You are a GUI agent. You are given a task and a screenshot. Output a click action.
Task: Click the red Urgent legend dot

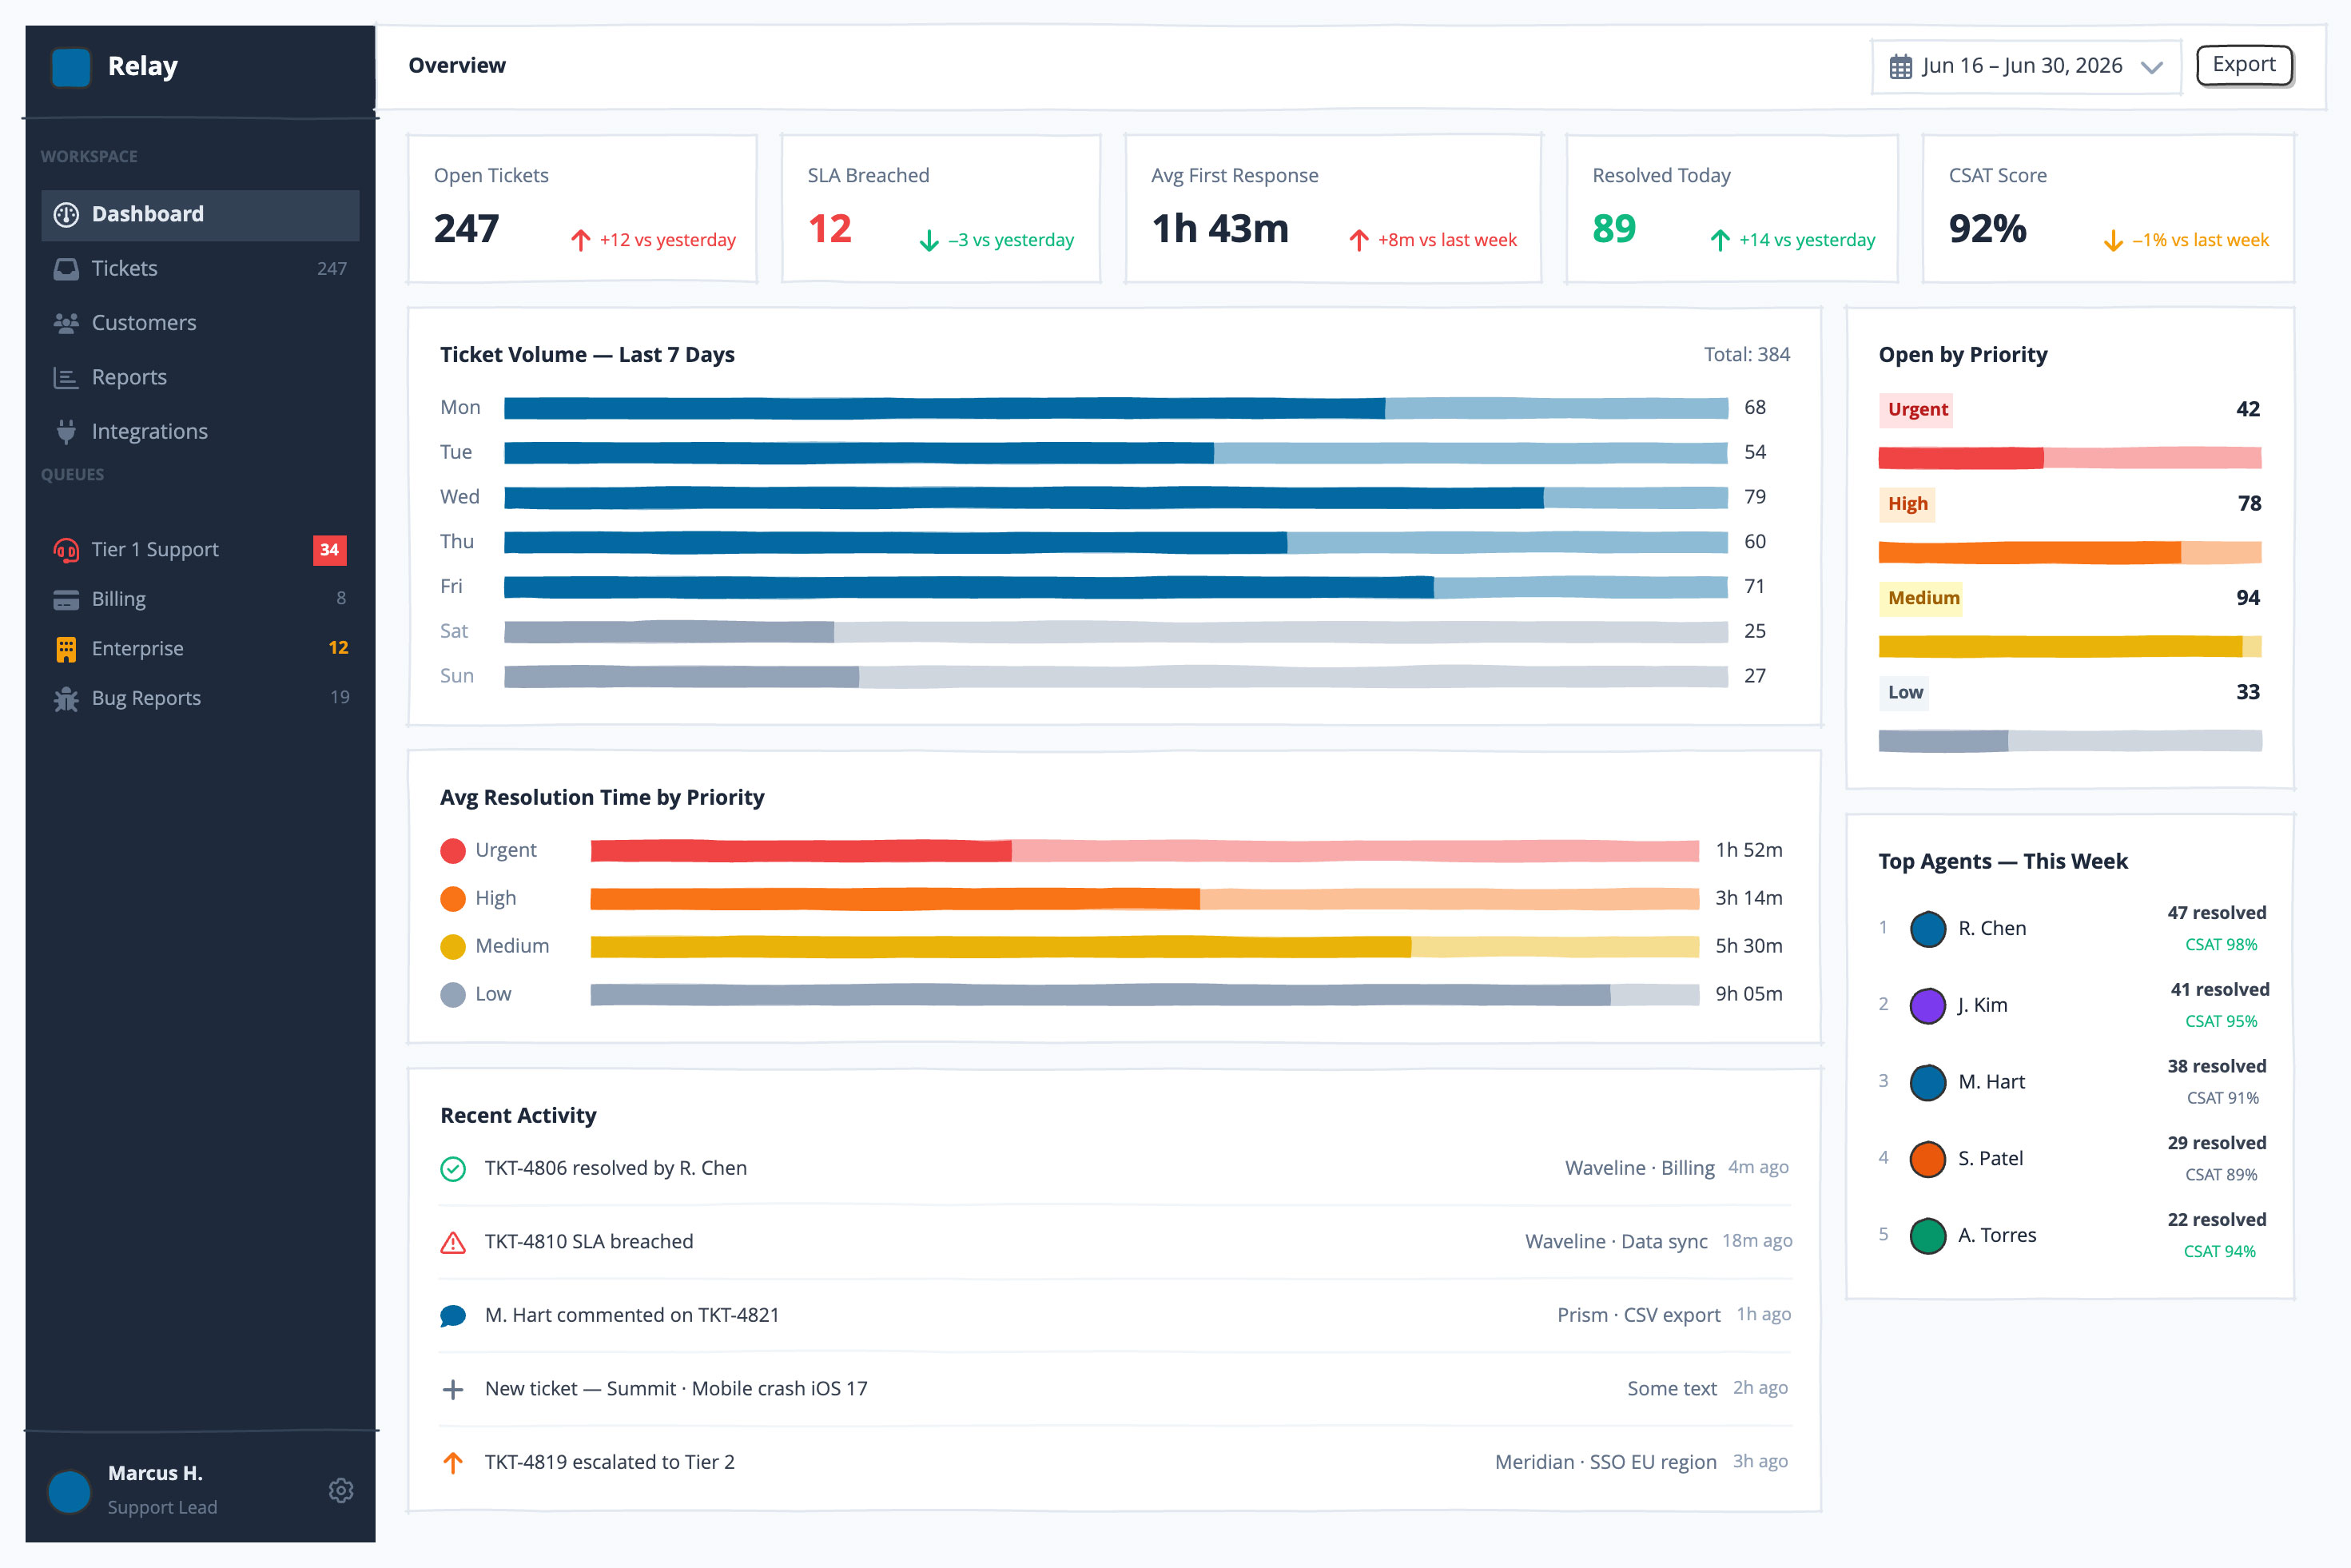[x=453, y=850]
